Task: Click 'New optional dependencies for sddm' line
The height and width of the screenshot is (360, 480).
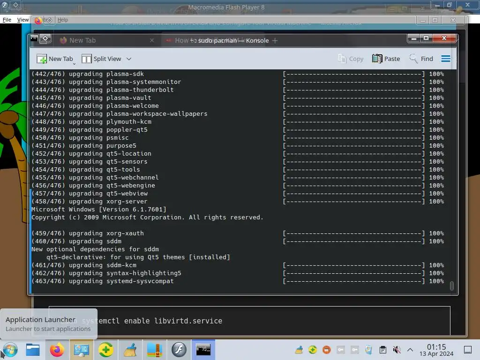Action: (x=95, y=249)
